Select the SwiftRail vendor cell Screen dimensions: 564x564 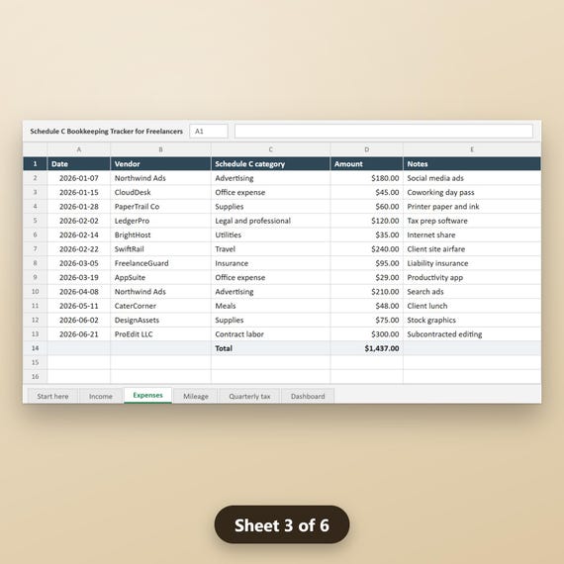pos(160,249)
